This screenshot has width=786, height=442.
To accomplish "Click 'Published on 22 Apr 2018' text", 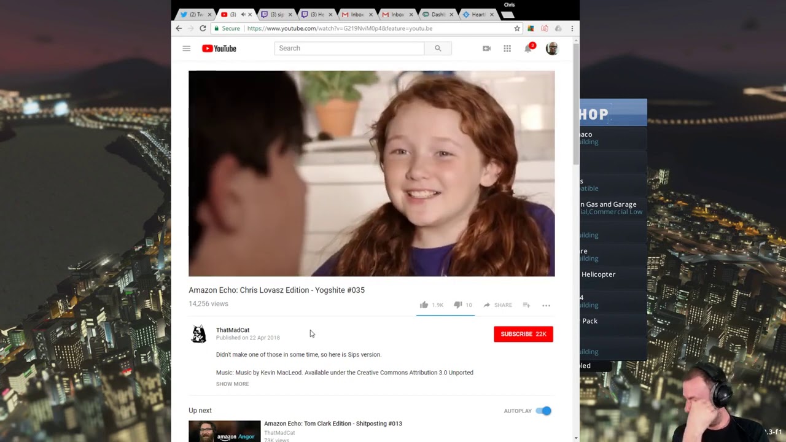I will (247, 338).
